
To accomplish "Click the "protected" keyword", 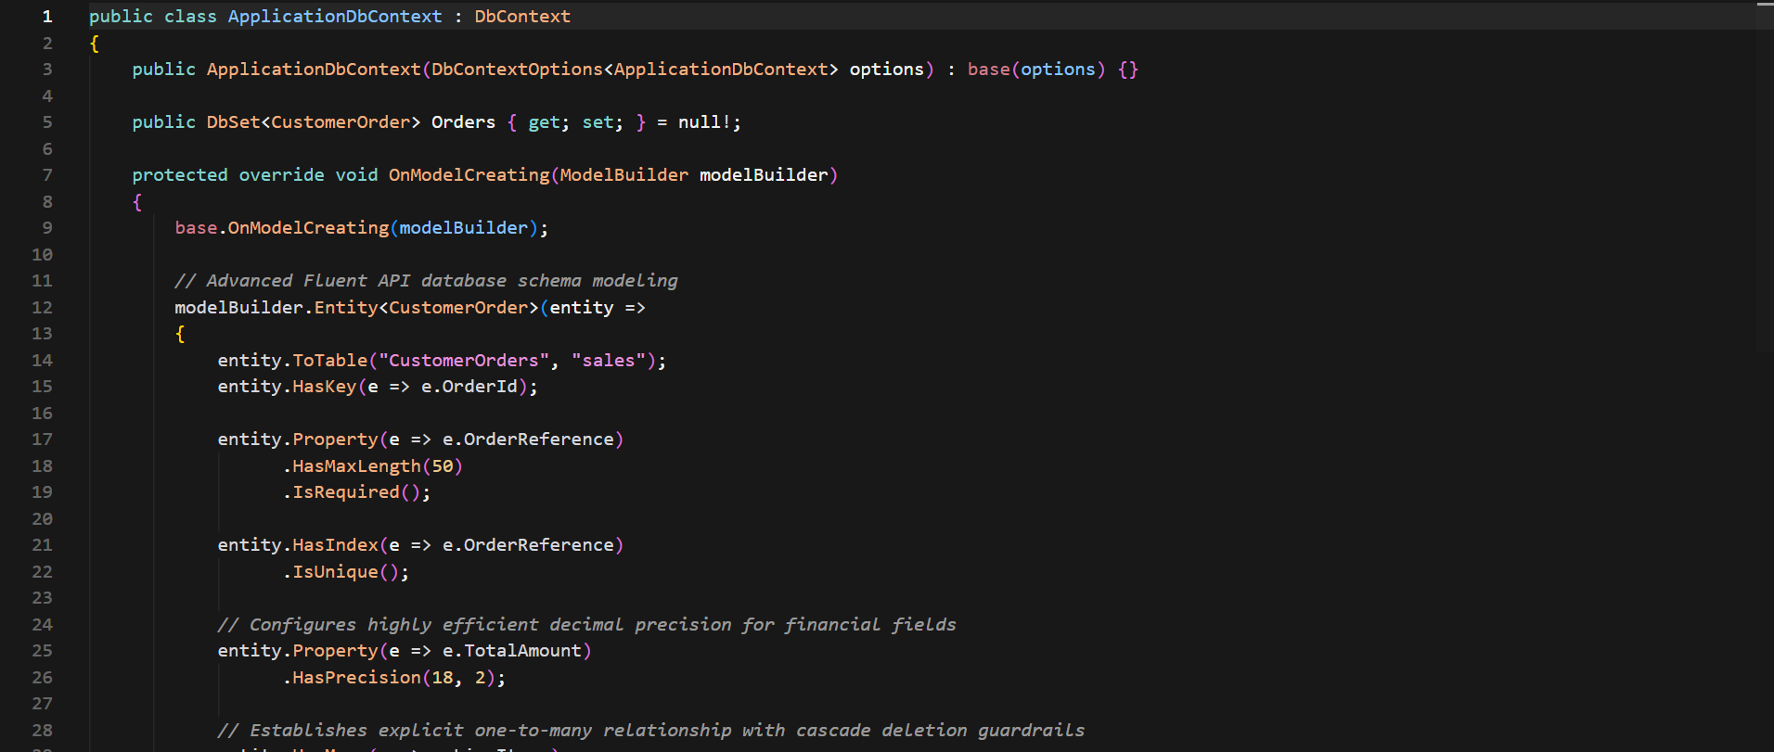I will point(180,175).
